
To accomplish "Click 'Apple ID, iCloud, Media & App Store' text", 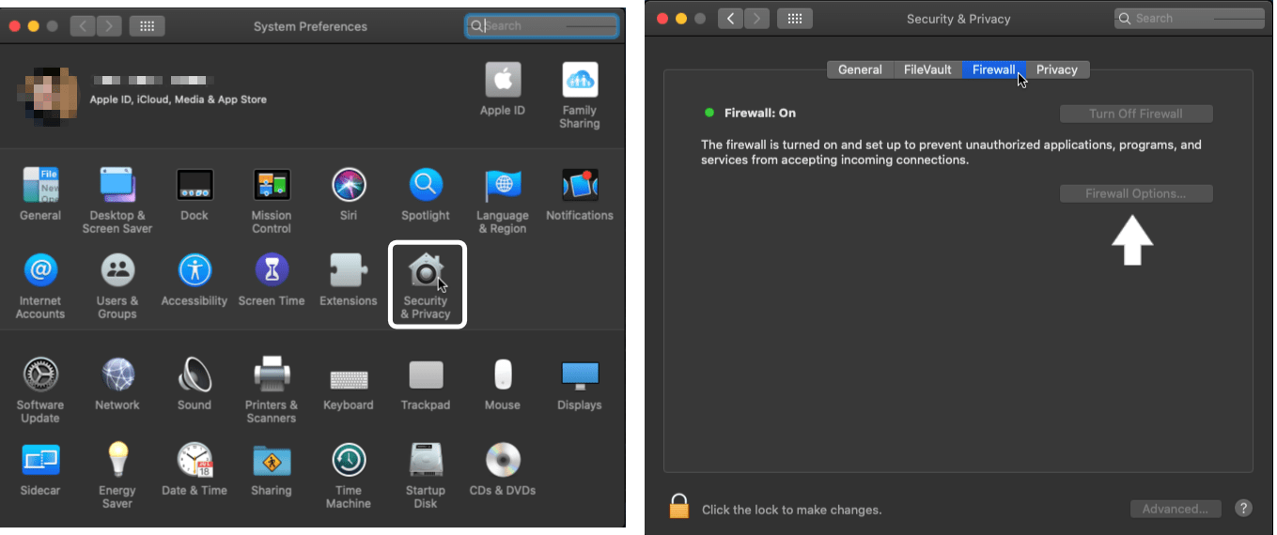I will (x=179, y=99).
